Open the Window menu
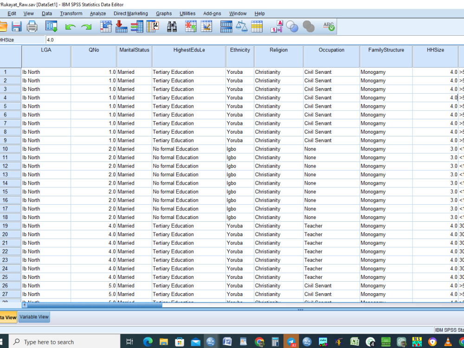This screenshot has height=348, width=464. click(238, 13)
